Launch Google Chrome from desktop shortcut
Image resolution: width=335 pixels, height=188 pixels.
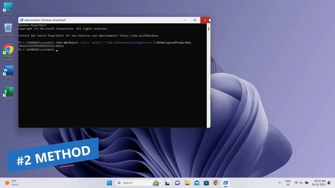(8, 52)
